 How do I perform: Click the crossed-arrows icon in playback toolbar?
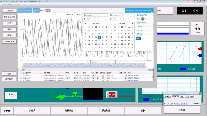pyautogui.click(x=176, y=97)
